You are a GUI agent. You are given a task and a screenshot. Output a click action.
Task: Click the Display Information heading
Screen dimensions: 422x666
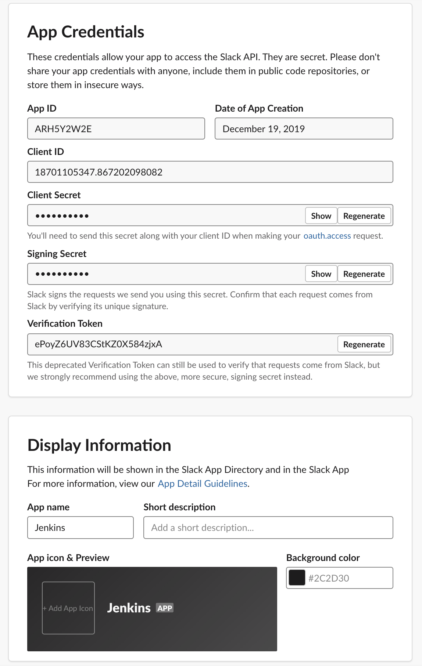pos(99,445)
